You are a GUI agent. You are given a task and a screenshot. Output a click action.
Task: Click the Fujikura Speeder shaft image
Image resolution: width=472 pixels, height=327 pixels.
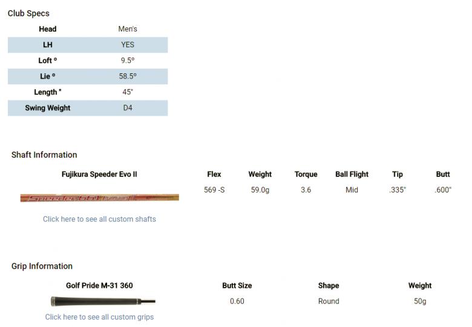tap(99, 198)
